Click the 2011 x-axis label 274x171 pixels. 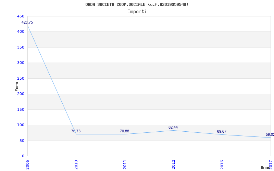pos(125,165)
